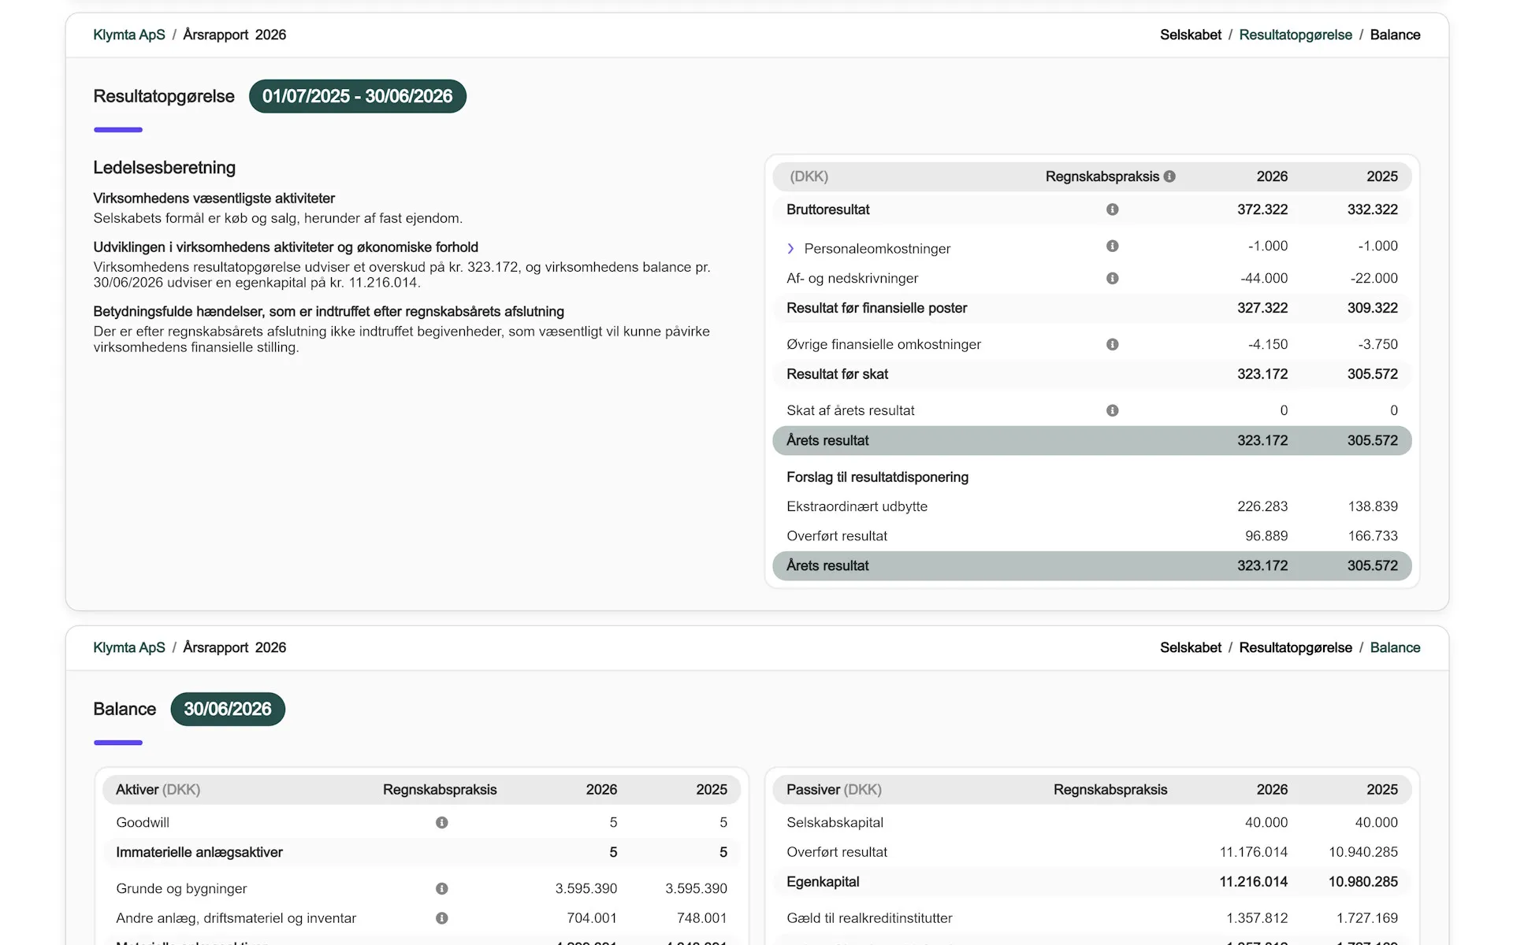
Task: Click info icon for Af- og nedskrivninger
Action: coord(1112,278)
